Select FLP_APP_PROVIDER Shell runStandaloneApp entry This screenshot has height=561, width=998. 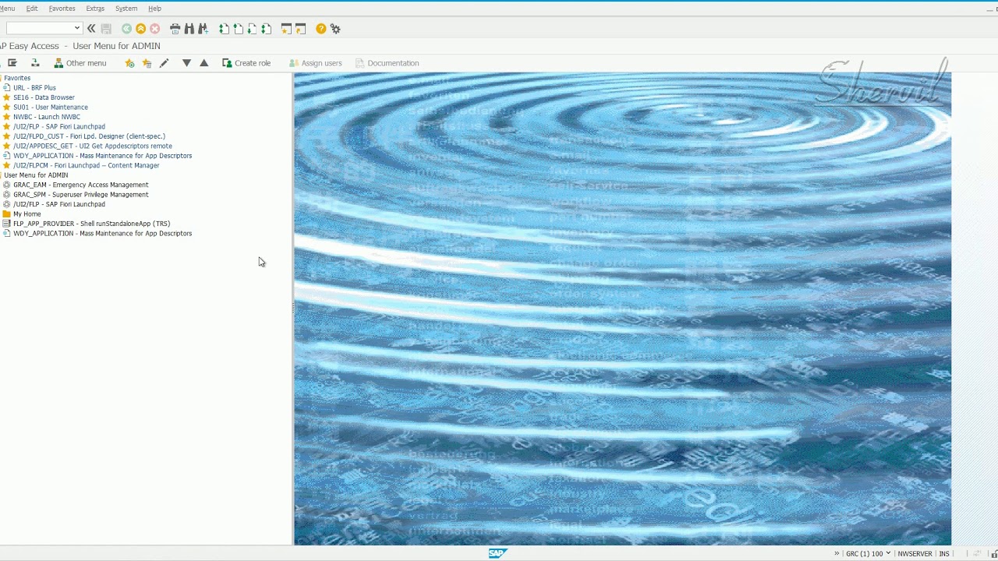[x=91, y=224]
